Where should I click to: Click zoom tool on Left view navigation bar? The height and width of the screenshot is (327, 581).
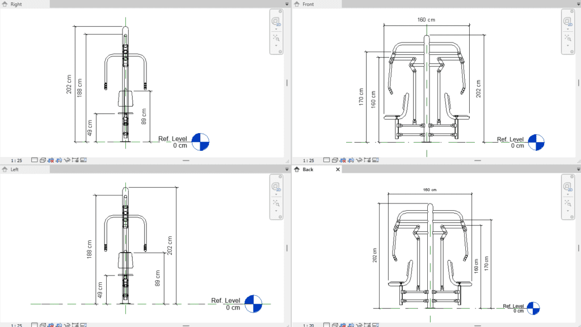[276, 203]
